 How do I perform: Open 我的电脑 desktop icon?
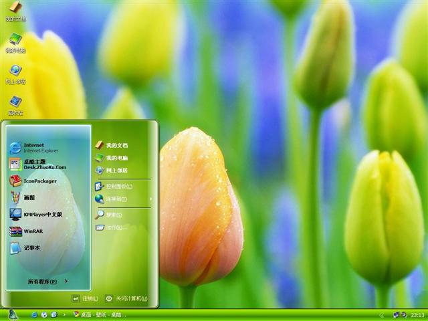point(15,43)
